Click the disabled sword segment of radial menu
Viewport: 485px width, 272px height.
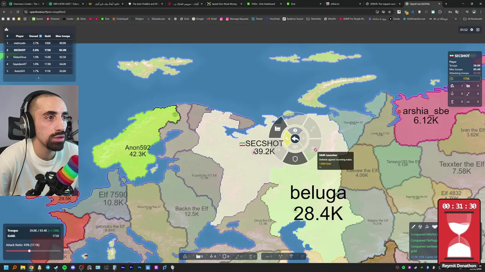coord(313,129)
